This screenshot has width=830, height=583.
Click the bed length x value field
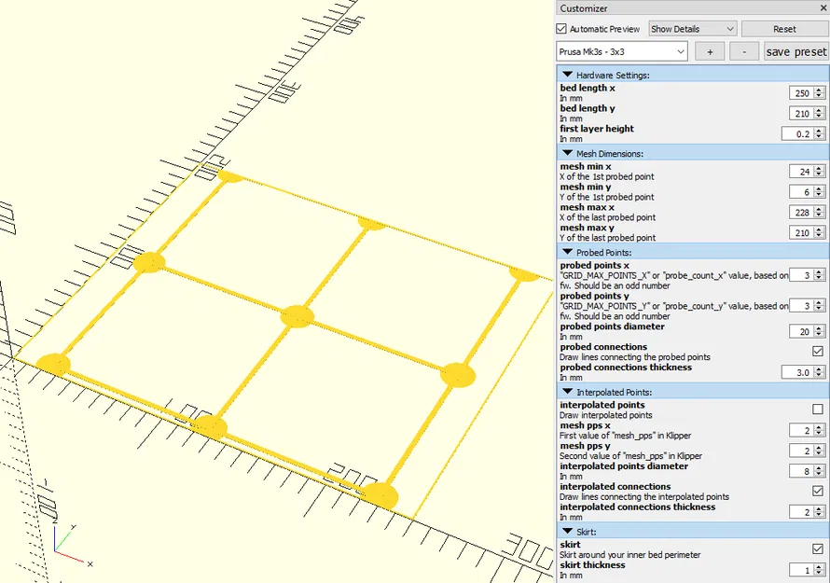(x=801, y=93)
